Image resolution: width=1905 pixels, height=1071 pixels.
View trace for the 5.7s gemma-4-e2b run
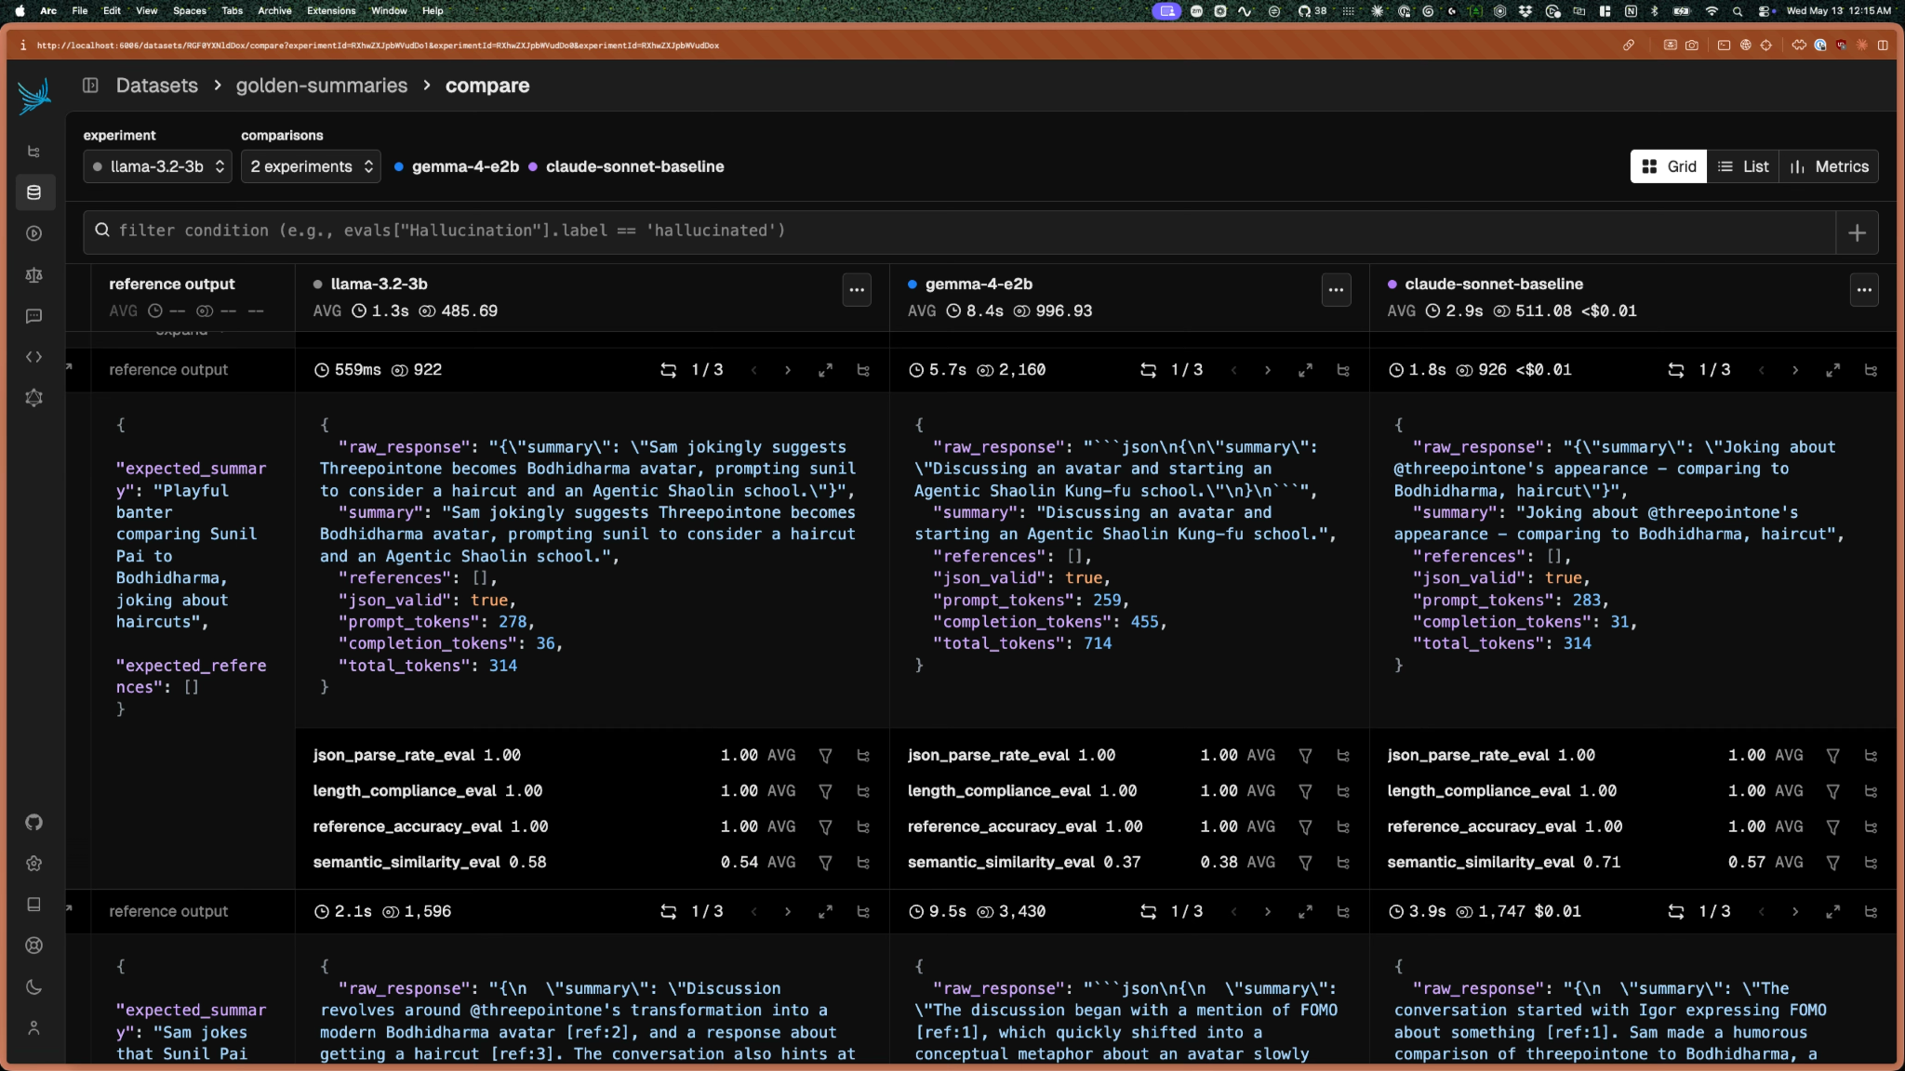tap(1343, 370)
